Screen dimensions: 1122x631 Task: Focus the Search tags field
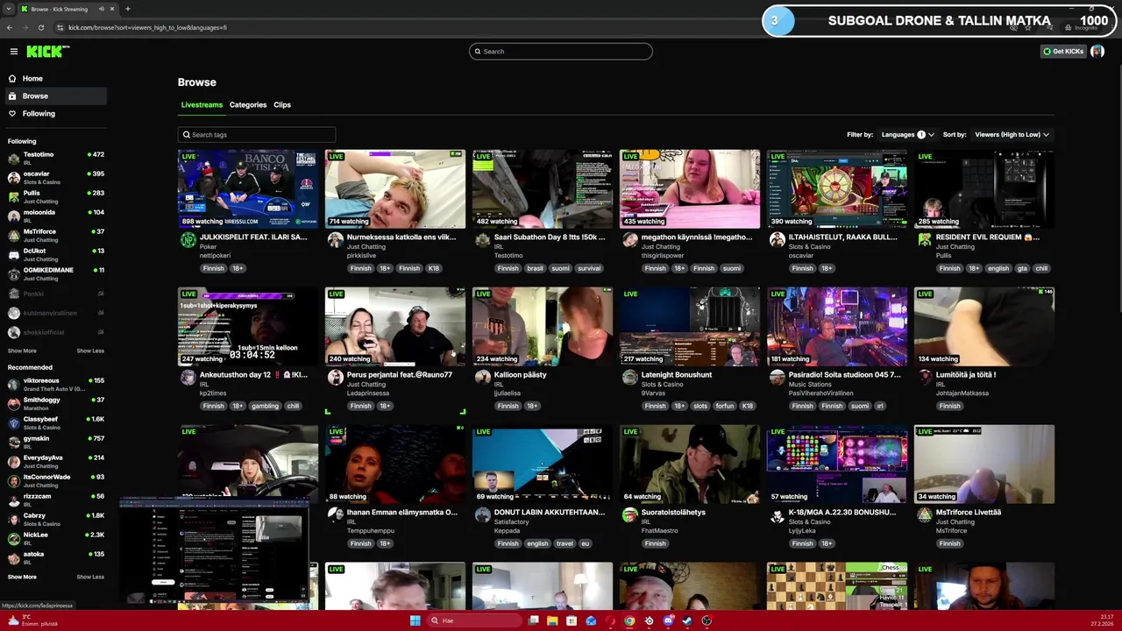click(x=257, y=135)
